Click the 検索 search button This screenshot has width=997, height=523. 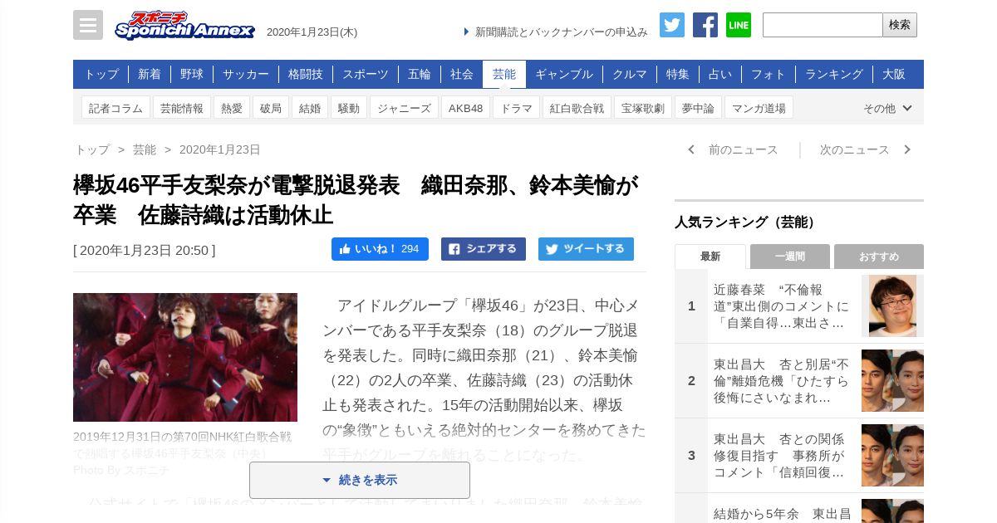pyautogui.click(x=900, y=25)
